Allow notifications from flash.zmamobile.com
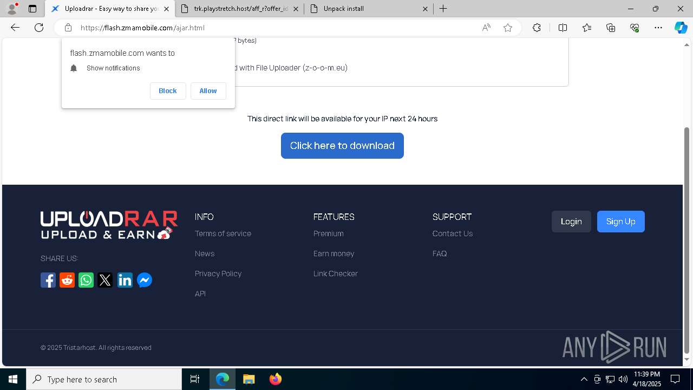The image size is (693, 390). (208, 91)
